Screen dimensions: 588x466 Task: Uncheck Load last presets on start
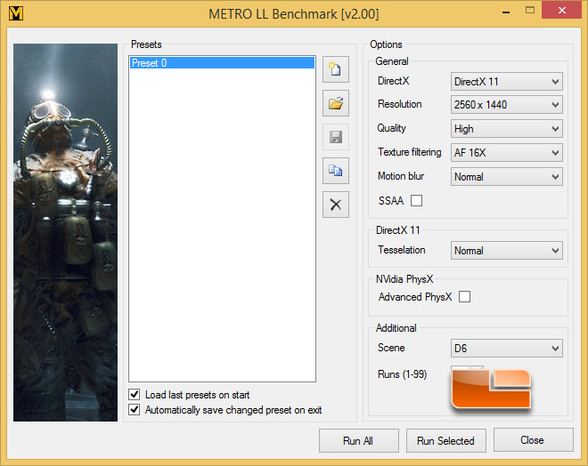pyautogui.click(x=135, y=394)
